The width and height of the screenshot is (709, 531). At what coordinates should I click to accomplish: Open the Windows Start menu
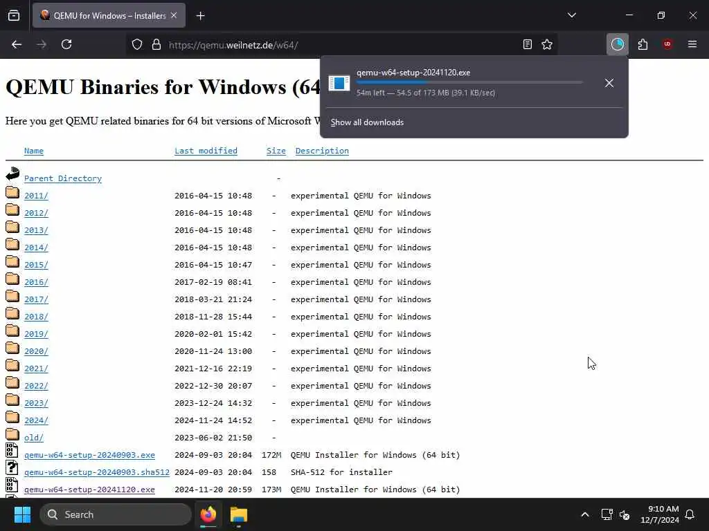[22, 514]
